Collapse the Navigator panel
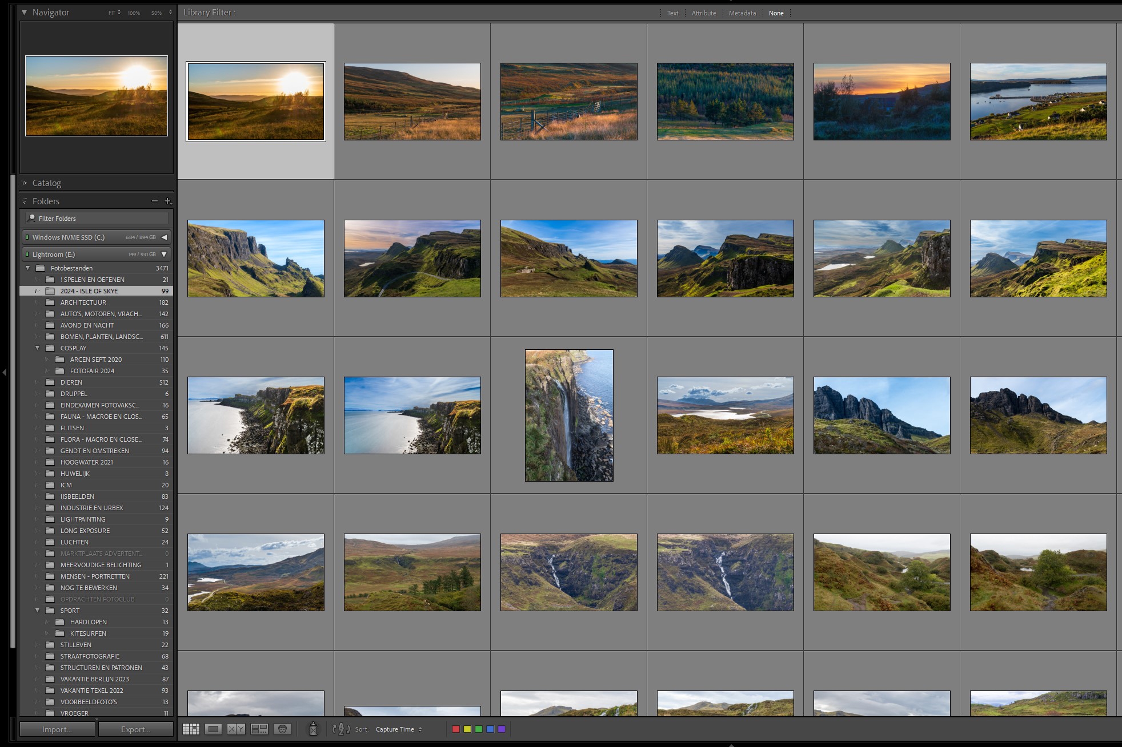Screen dimensions: 1122x747 [x=25, y=12]
